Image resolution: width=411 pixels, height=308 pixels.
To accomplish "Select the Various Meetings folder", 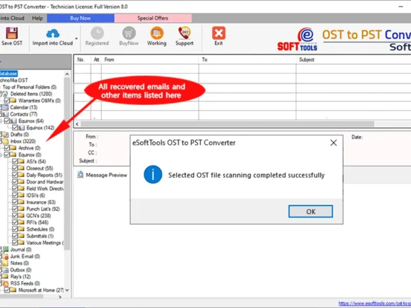I will point(45,243).
